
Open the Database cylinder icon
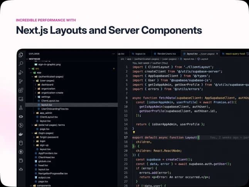click(21, 143)
